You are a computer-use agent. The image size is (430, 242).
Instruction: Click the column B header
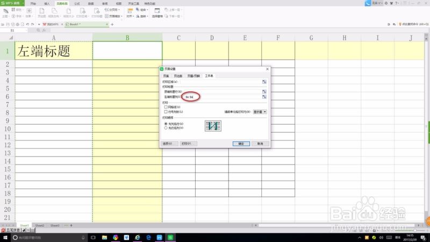(127, 38)
